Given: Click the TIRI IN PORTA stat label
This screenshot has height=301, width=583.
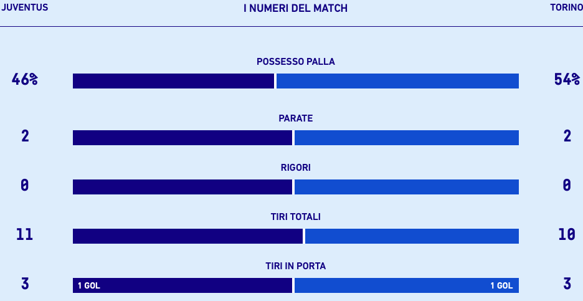Looking at the screenshot, I should pos(296,266).
